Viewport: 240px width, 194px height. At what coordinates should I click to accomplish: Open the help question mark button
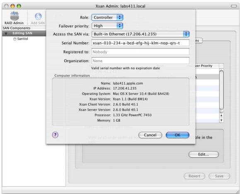click(55, 135)
